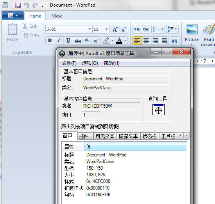Image resolution: width=215 pixels, height=204 pixels.
Task: Select the 隐藏文本 tab
Action: coord(128,136)
